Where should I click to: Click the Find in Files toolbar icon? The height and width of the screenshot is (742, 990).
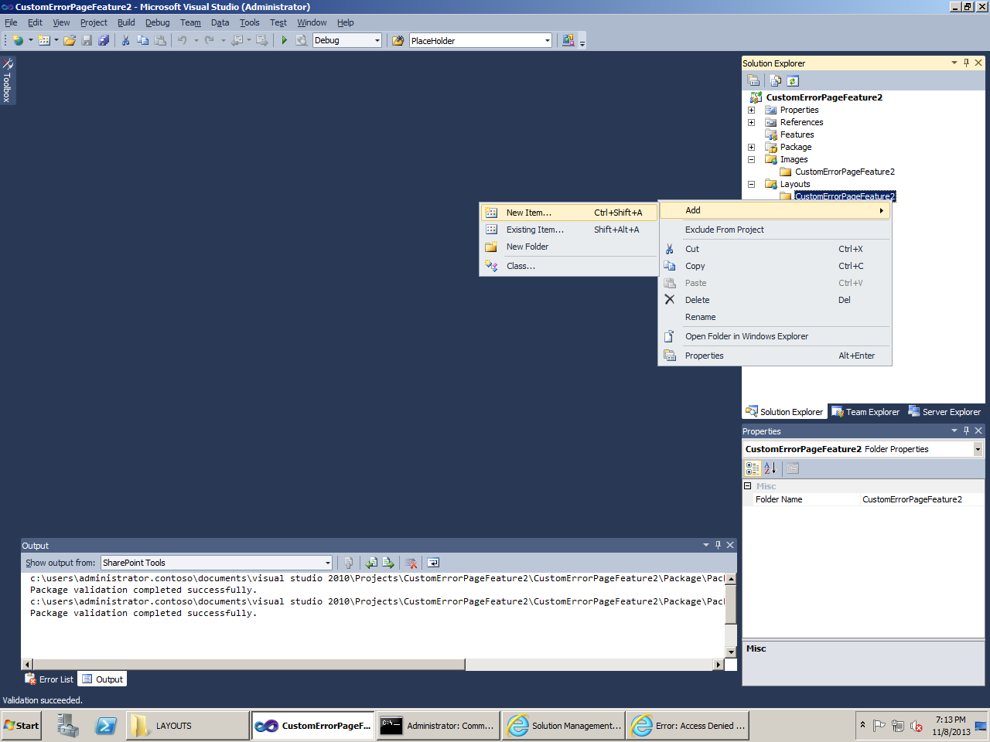point(398,40)
